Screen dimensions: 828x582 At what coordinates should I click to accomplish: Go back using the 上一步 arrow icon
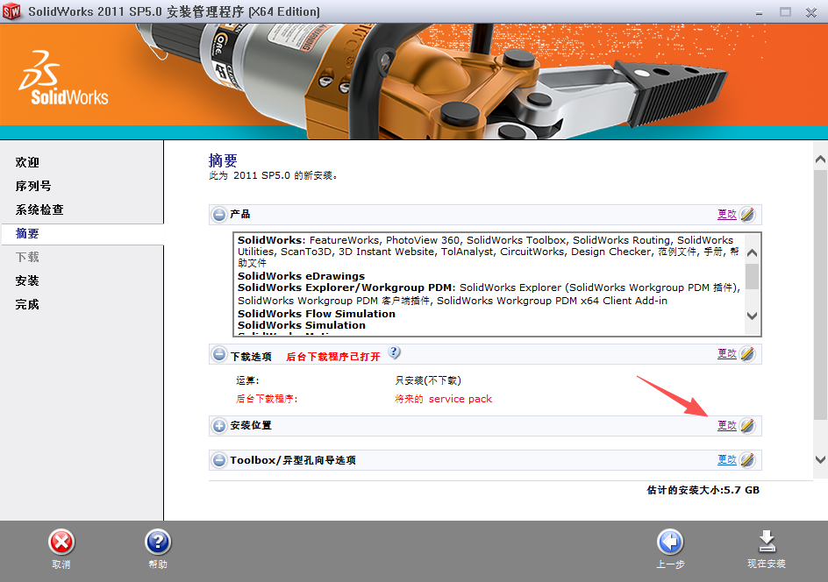coord(669,543)
